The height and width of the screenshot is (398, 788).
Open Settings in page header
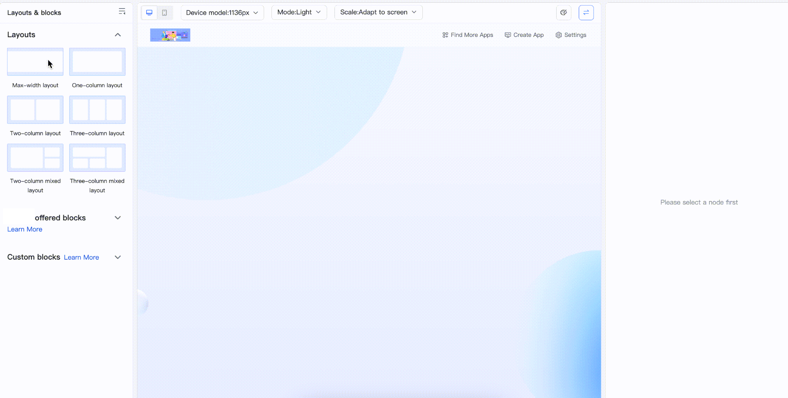coord(571,35)
